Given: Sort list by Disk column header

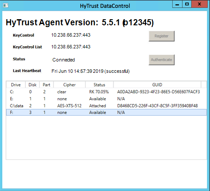Looking at the screenshot, I should tap(32, 85).
